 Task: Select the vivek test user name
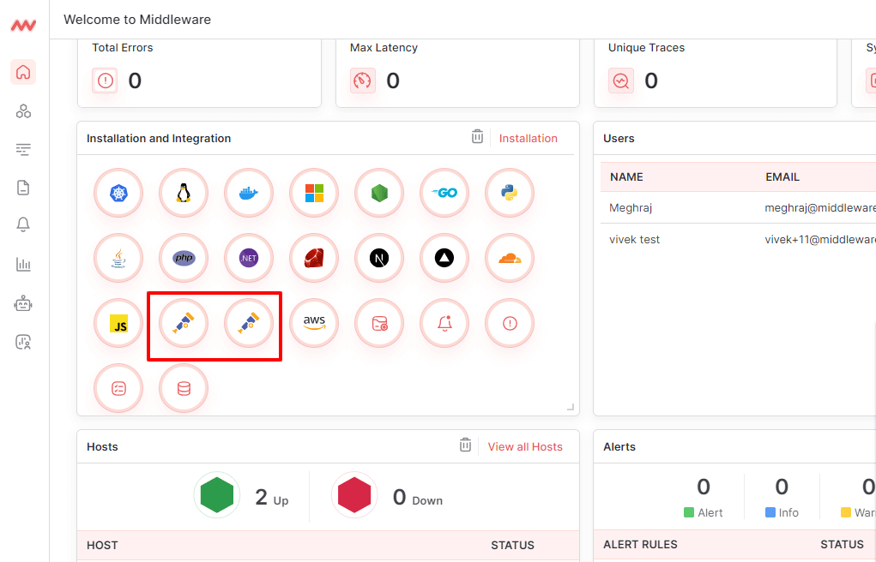[634, 239]
